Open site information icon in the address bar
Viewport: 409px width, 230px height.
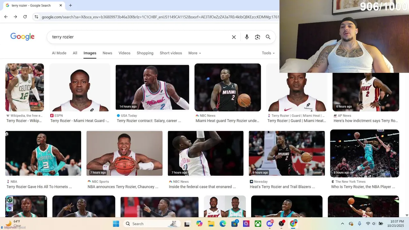pos(36,17)
